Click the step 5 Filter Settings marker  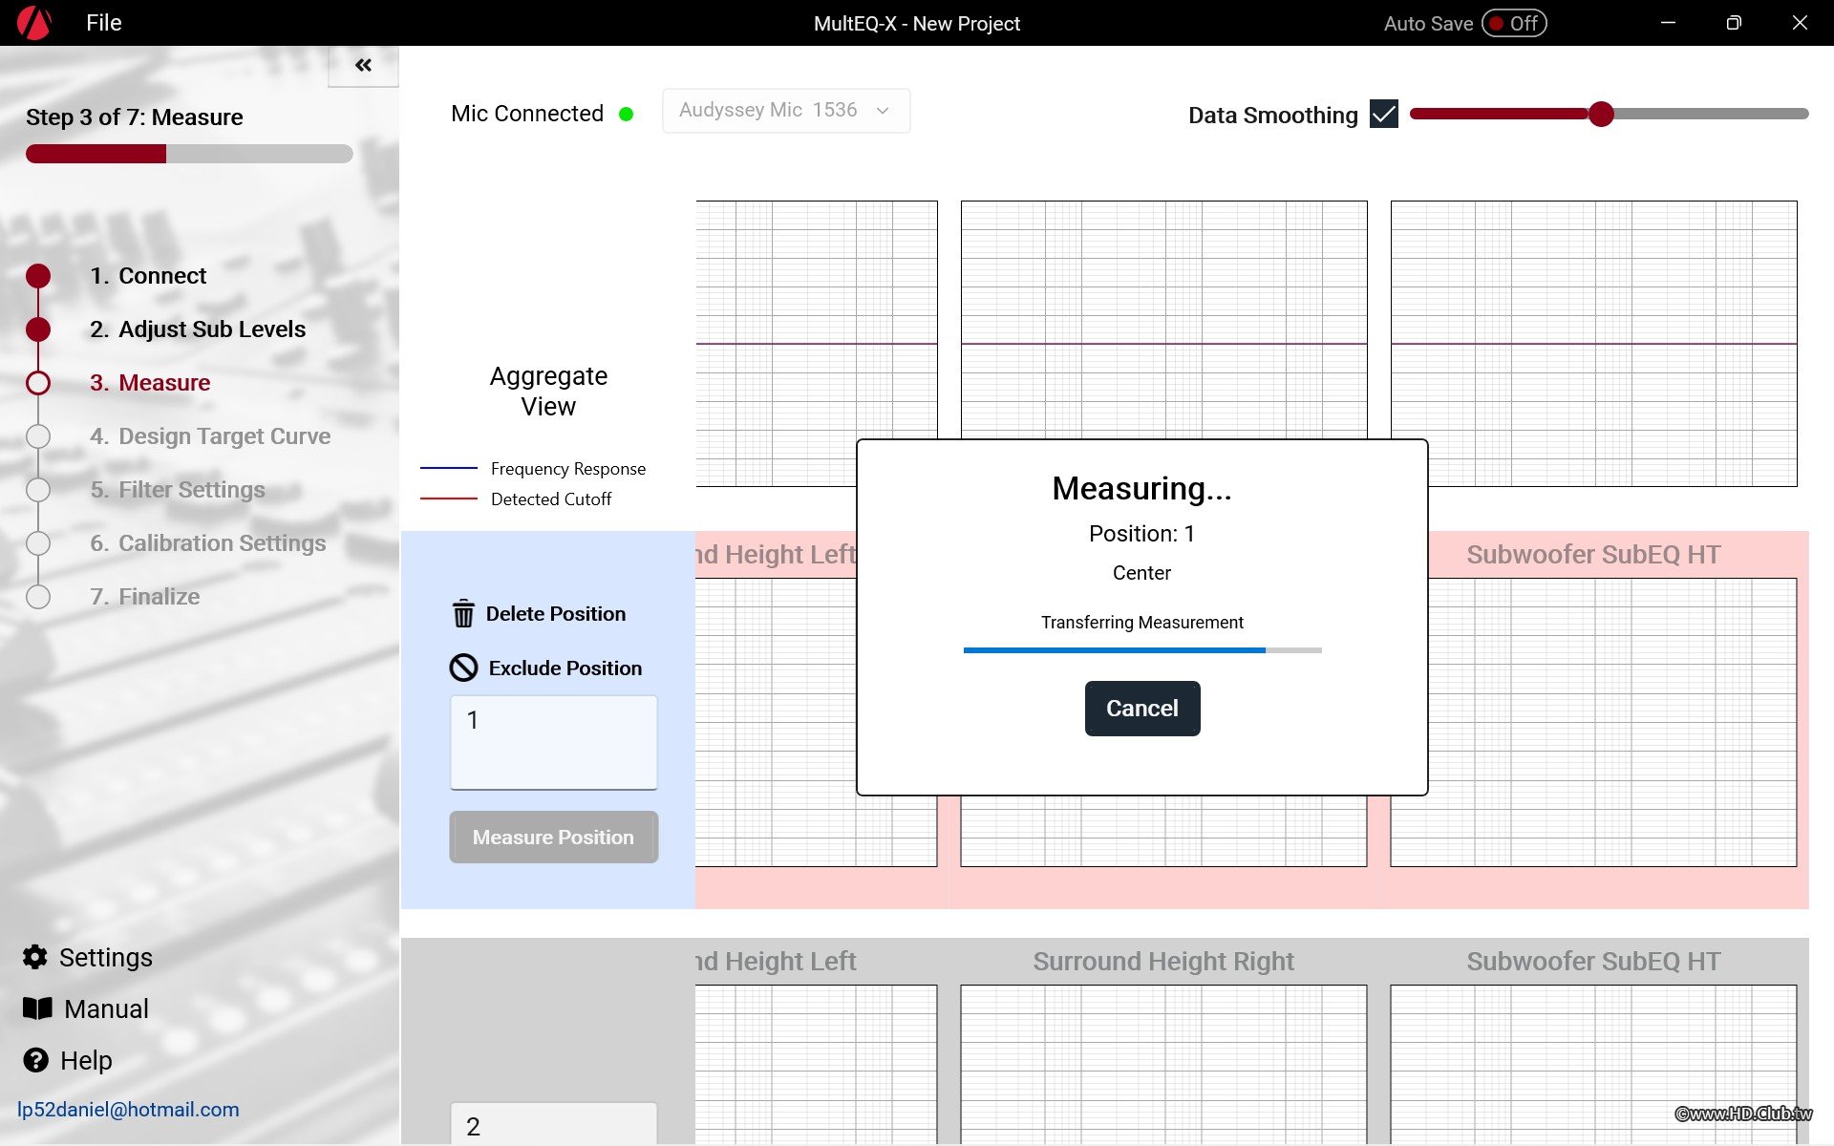point(38,490)
